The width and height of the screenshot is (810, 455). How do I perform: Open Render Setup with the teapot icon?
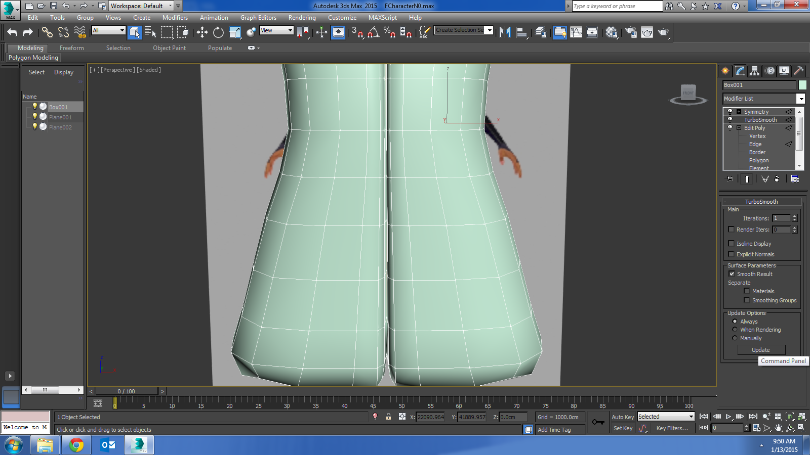click(x=631, y=32)
